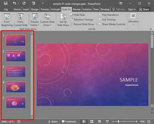Screen dimensions: 154x124
Task: Click the Present Online icon
Action: (x=35, y=17)
